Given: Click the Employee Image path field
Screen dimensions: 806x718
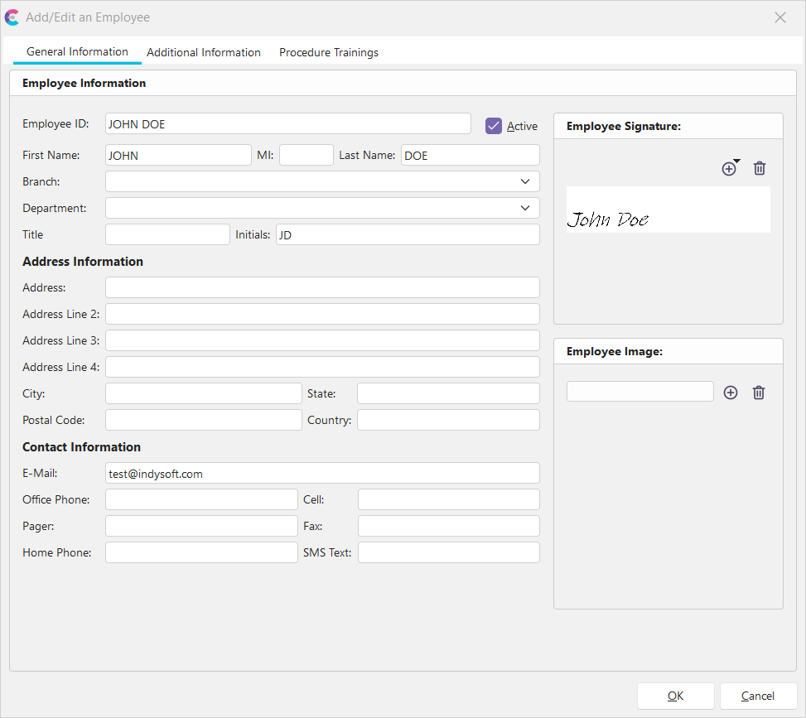Looking at the screenshot, I should 639,392.
